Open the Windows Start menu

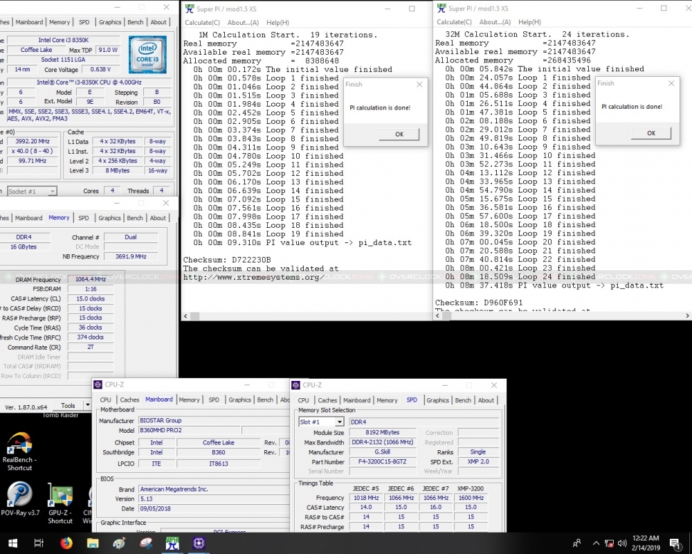click(12, 543)
